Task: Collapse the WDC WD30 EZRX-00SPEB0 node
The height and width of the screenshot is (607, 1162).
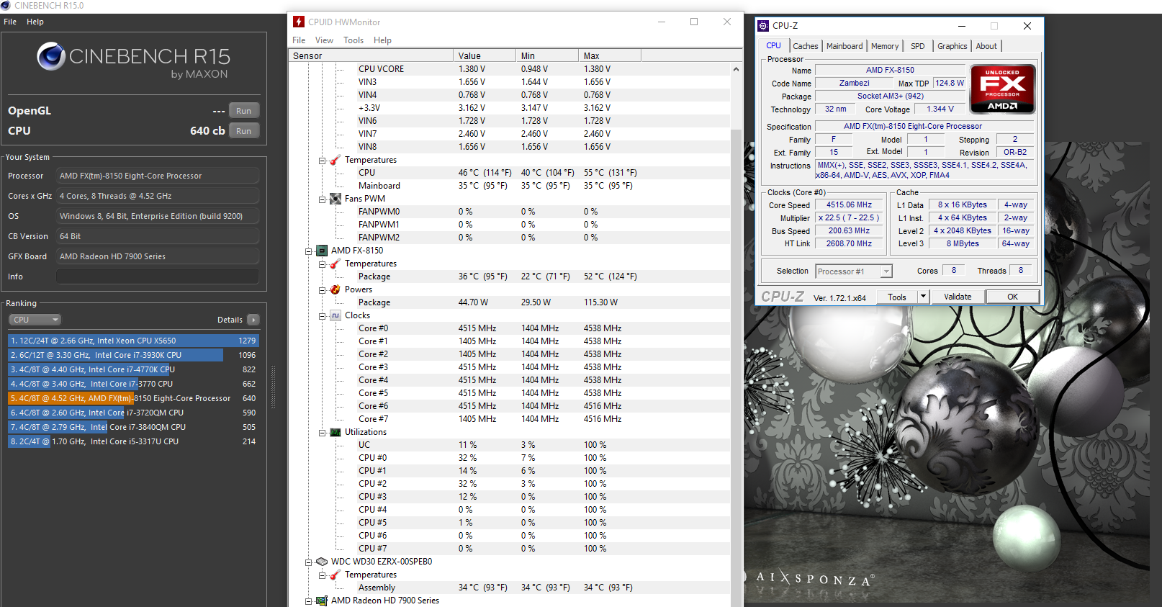Action: pyautogui.click(x=308, y=562)
